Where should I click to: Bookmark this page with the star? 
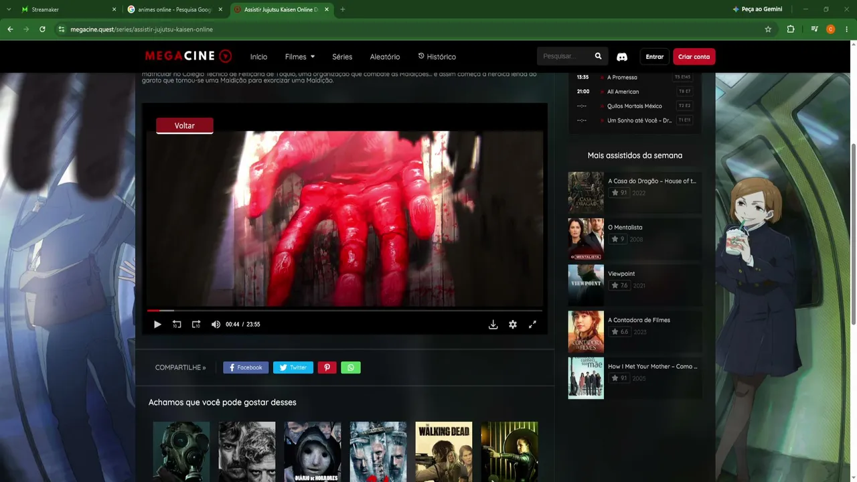[768, 29]
